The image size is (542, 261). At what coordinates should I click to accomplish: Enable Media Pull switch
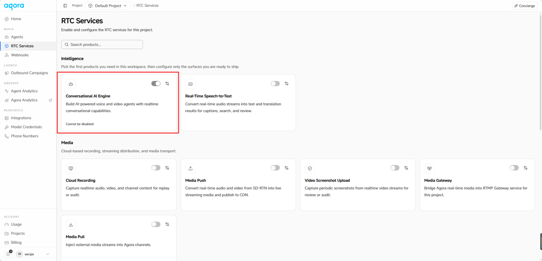(x=156, y=224)
